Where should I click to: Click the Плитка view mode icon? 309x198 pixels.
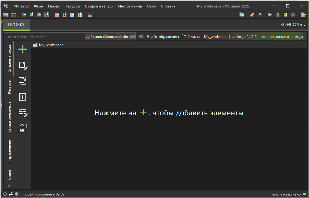(184, 37)
